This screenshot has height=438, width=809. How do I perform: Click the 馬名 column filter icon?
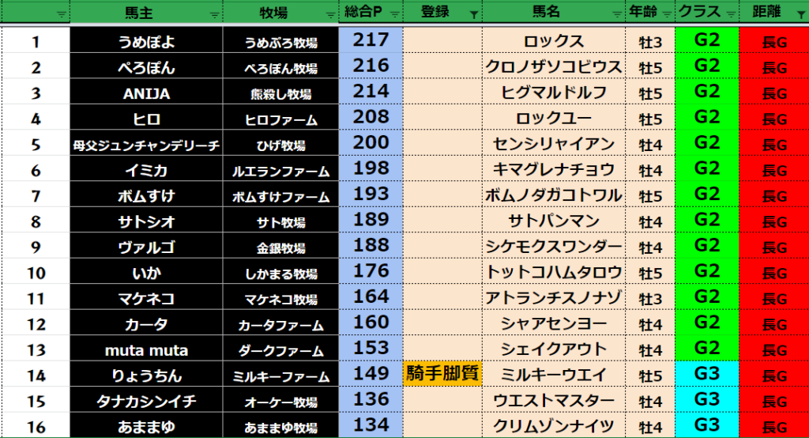(615, 14)
